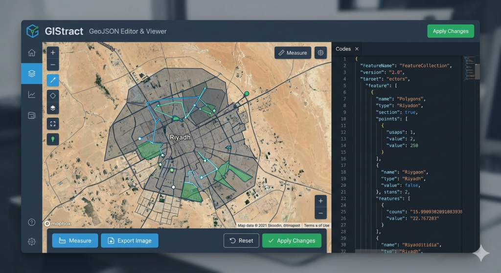Click the Riyadh map label

[x=180, y=137]
